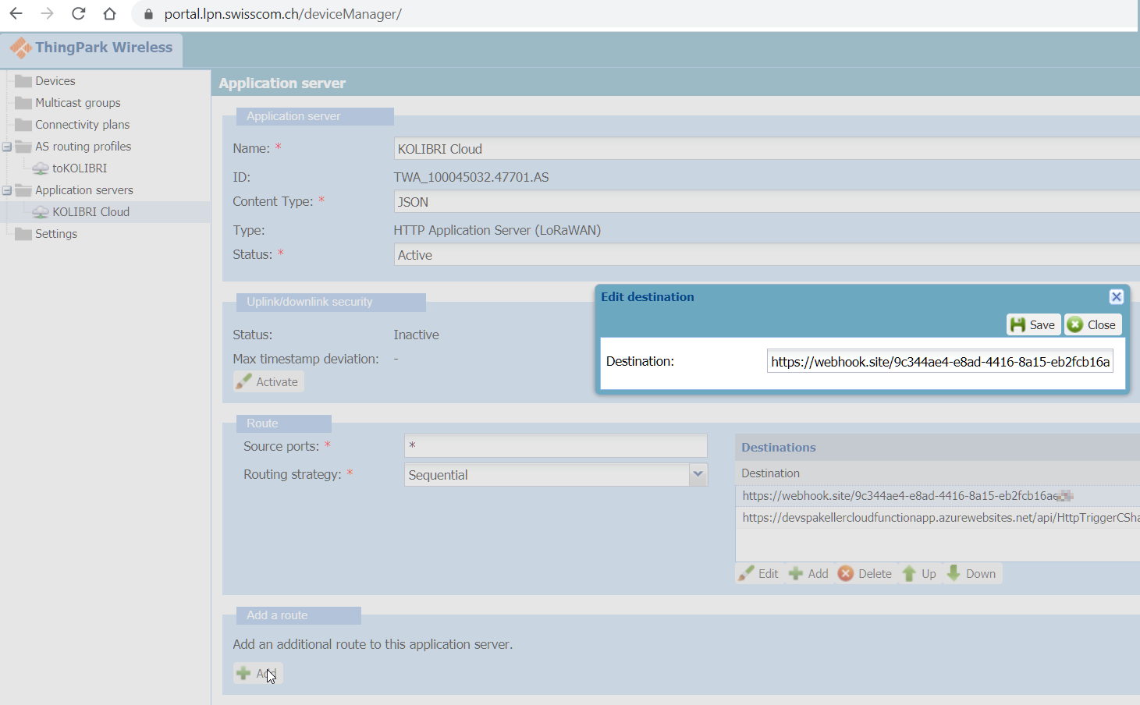Viewport: 1140px width, 705px height.
Task: Click the ThingPark logo icon
Action: click(21, 48)
